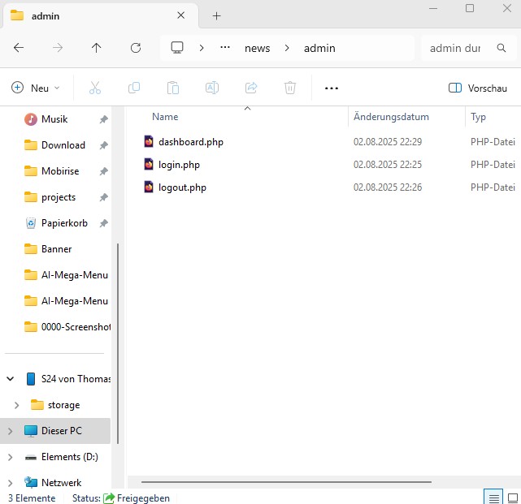
Task: Navigate to news in breadcrumb
Action: tap(258, 48)
